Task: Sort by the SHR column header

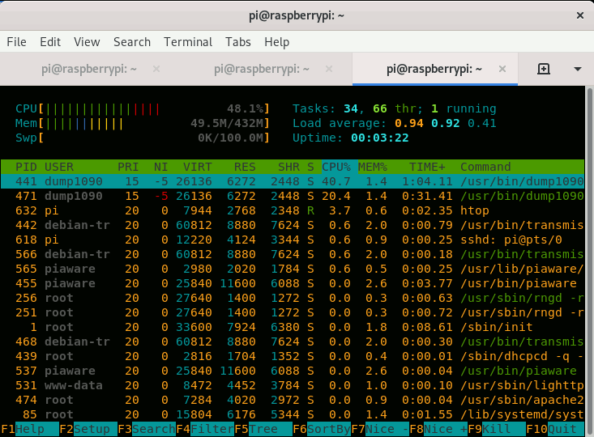Action: [x=288, y=167]
